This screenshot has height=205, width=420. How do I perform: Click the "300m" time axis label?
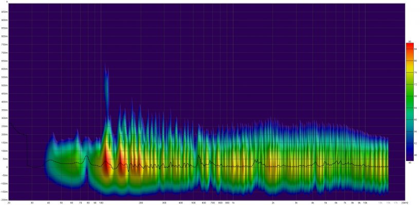[4, 118]
